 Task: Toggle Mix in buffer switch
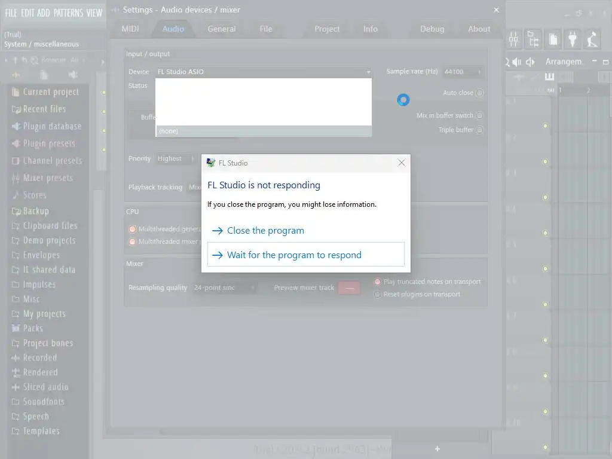(x=479, y=115)
